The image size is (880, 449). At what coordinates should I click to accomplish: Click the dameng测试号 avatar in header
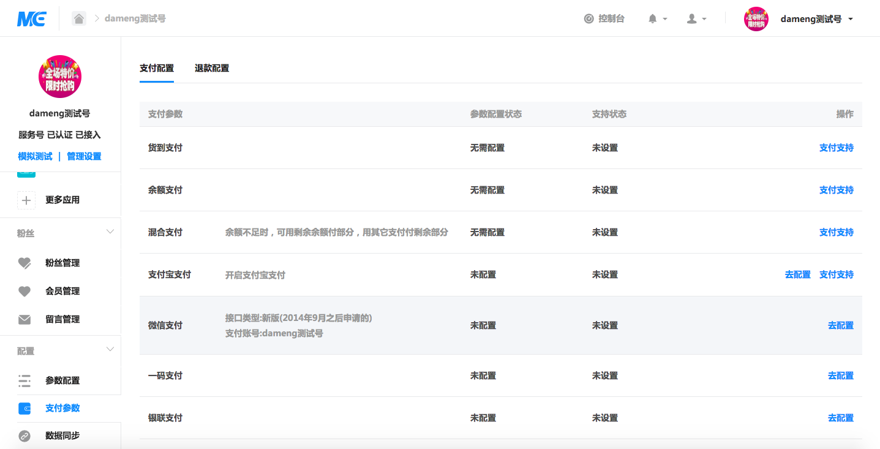coord(756,19)
